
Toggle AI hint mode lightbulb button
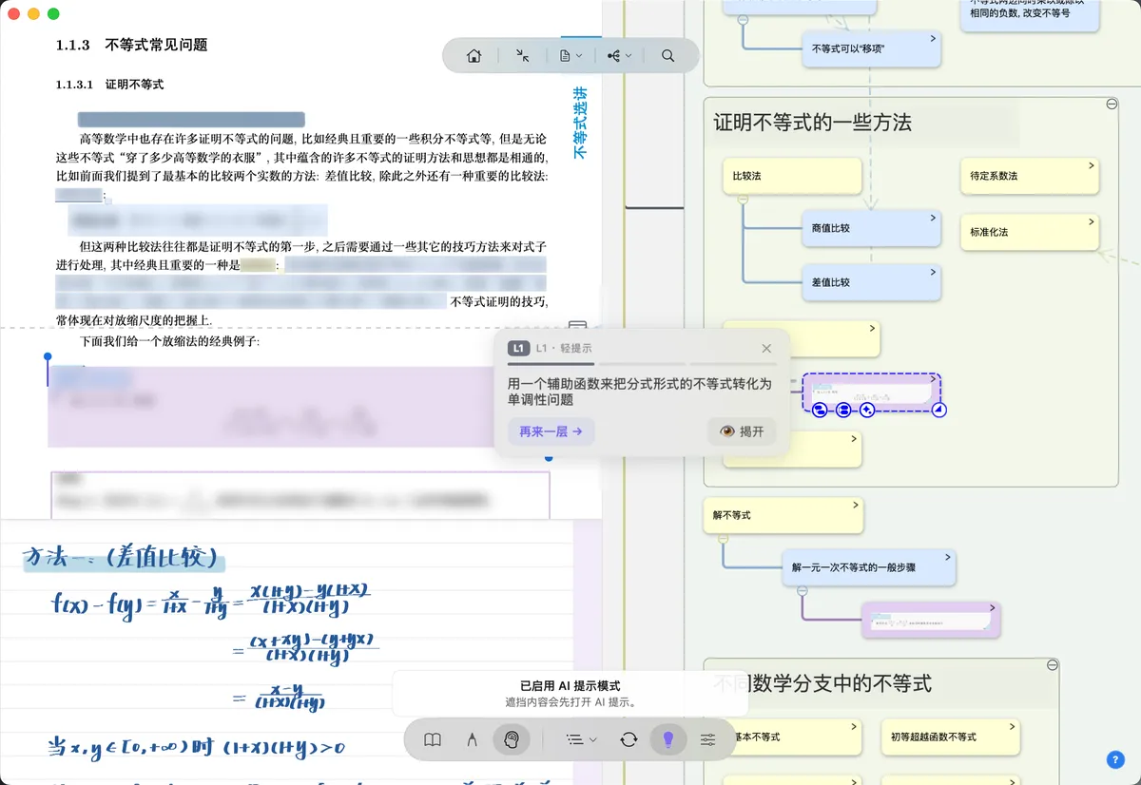[x=668, y=739]
